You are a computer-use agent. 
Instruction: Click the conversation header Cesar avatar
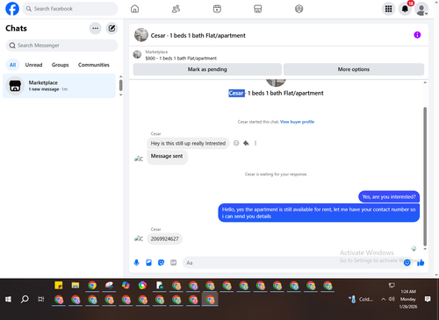click(141, 35)
